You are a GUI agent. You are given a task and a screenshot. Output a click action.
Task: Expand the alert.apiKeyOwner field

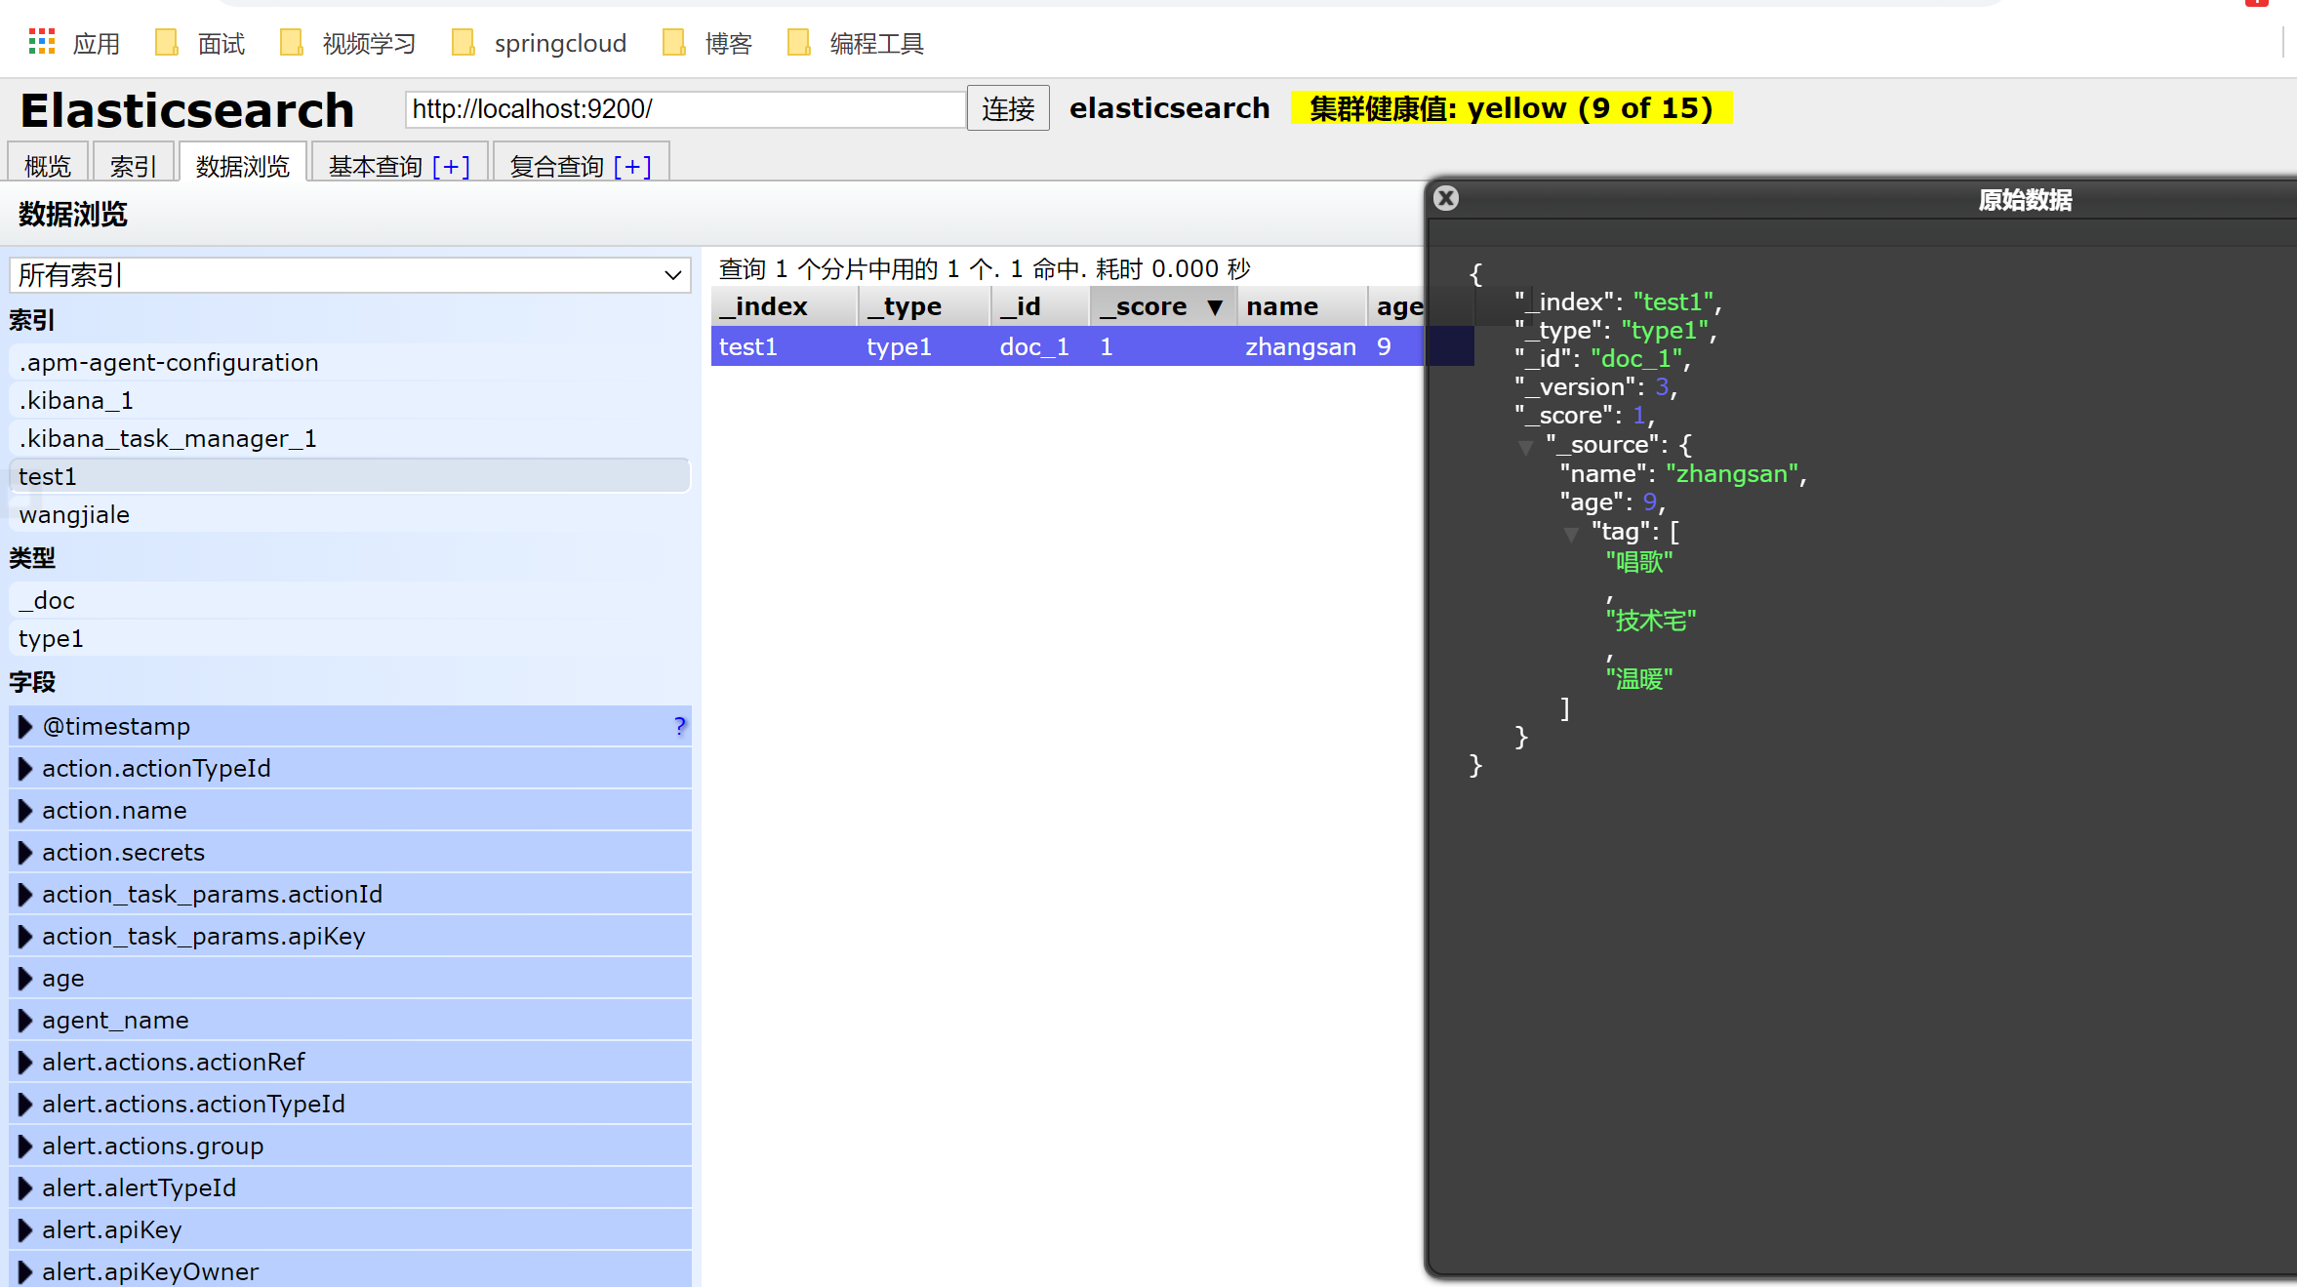25,1271
